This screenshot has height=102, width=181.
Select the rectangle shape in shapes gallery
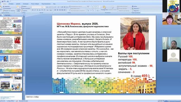(x=94, y=7)
